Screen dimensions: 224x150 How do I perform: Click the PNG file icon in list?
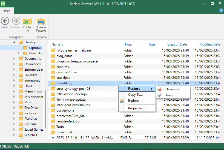(x=53, y=138)
